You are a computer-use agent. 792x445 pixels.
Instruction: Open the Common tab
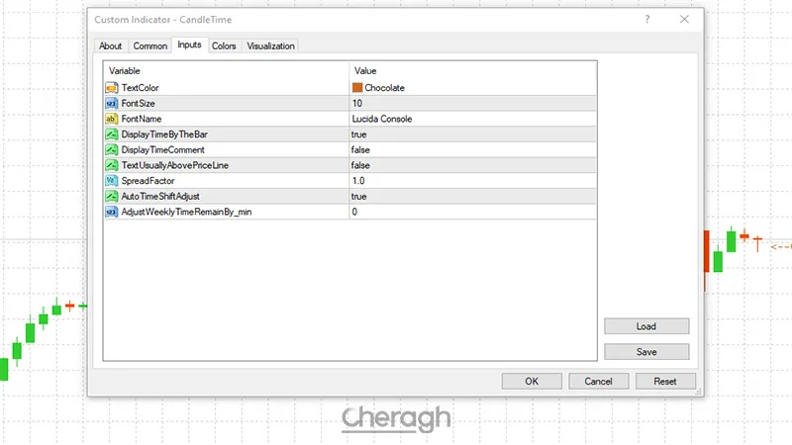[150, 45]
